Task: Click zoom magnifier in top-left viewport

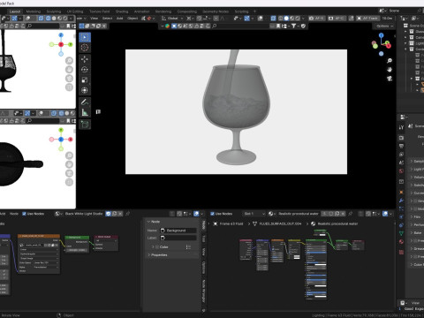Action: click(69, 61)
